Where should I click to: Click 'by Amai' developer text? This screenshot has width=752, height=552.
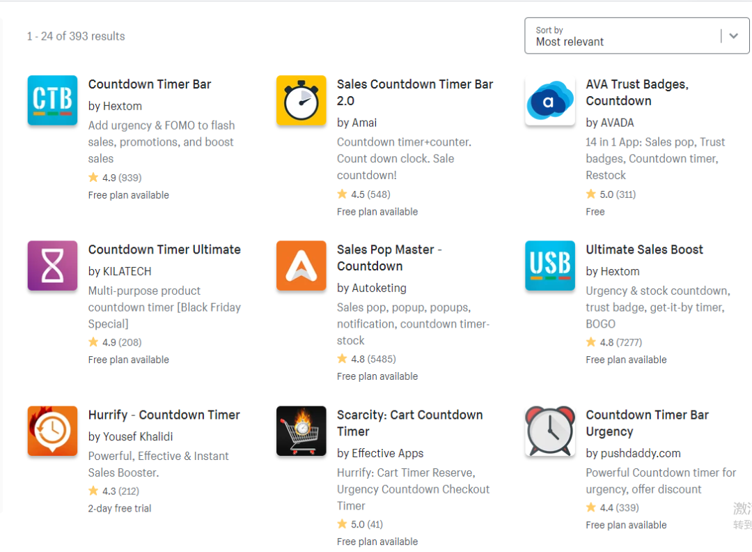[357, 123]
